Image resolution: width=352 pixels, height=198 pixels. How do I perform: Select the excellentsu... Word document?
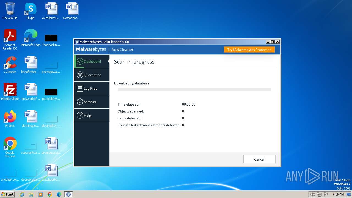coord(51,11)
